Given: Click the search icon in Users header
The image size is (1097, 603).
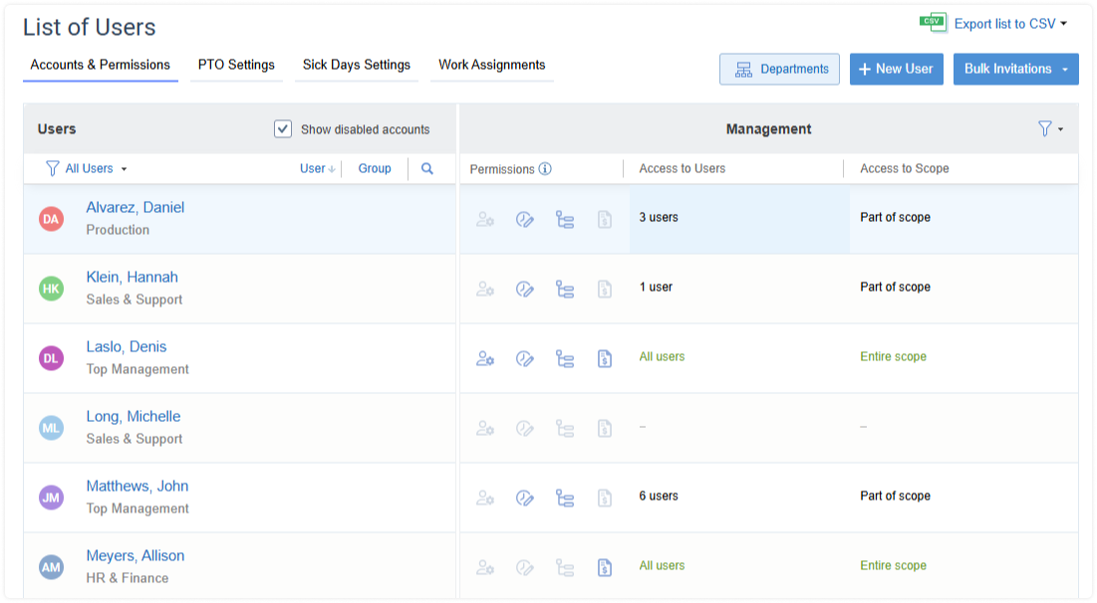Looking at the screenshot, I should 427,169.
